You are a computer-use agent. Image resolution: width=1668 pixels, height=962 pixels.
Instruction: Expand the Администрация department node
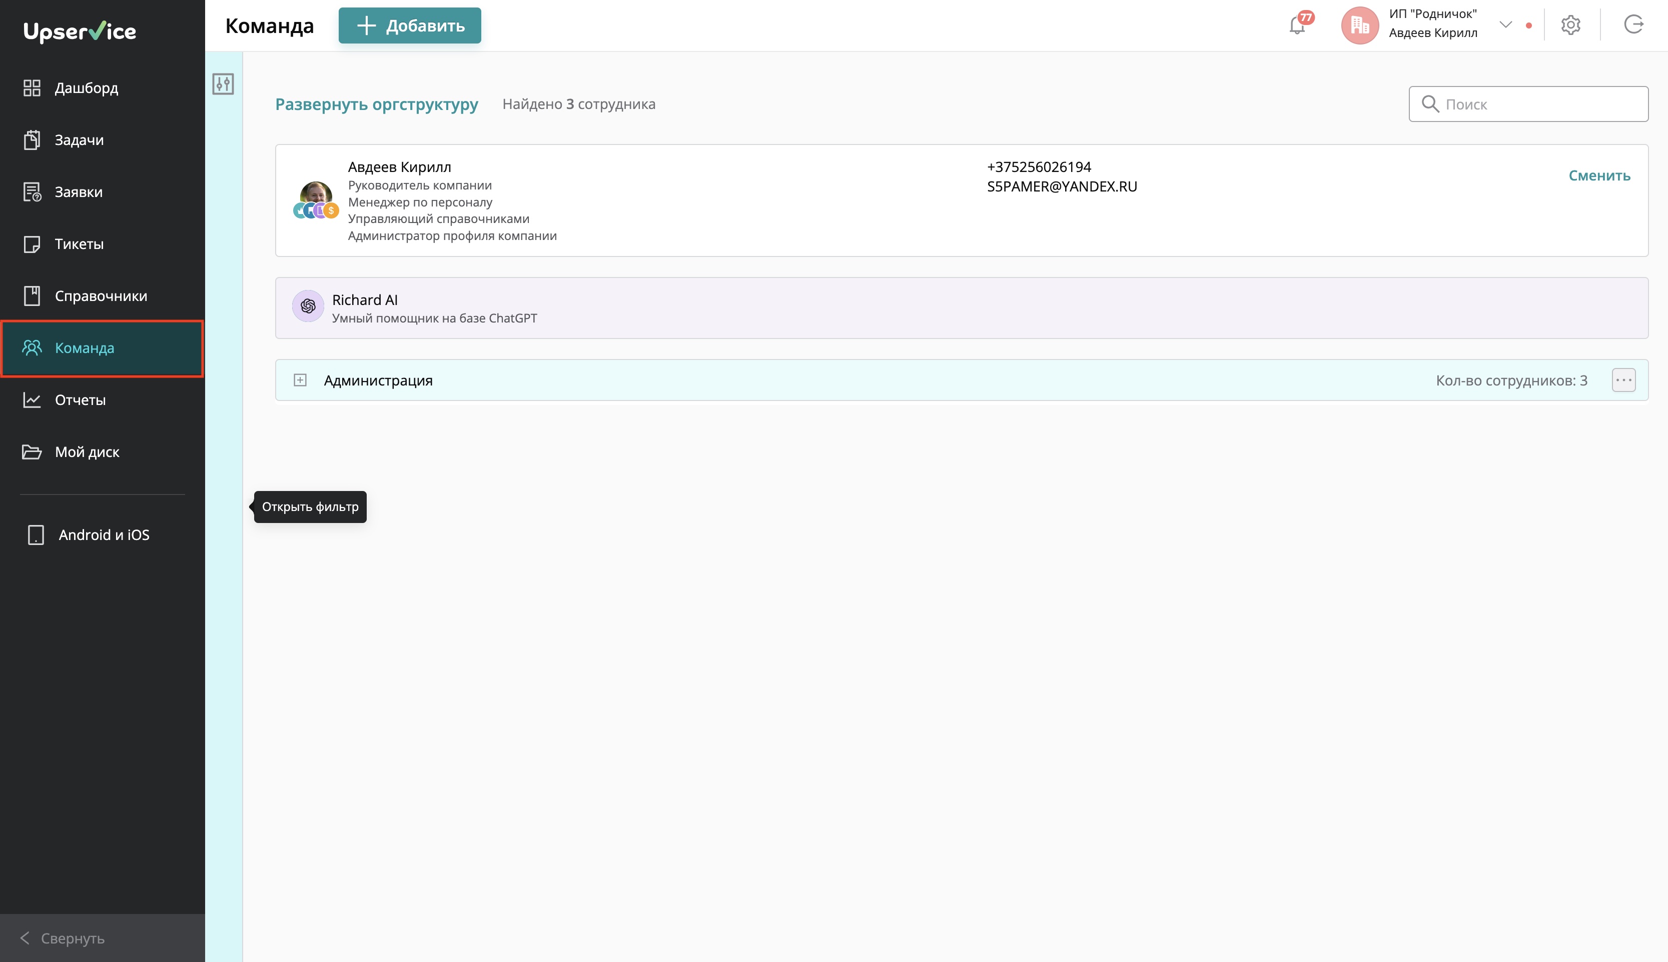click(300, 380)
